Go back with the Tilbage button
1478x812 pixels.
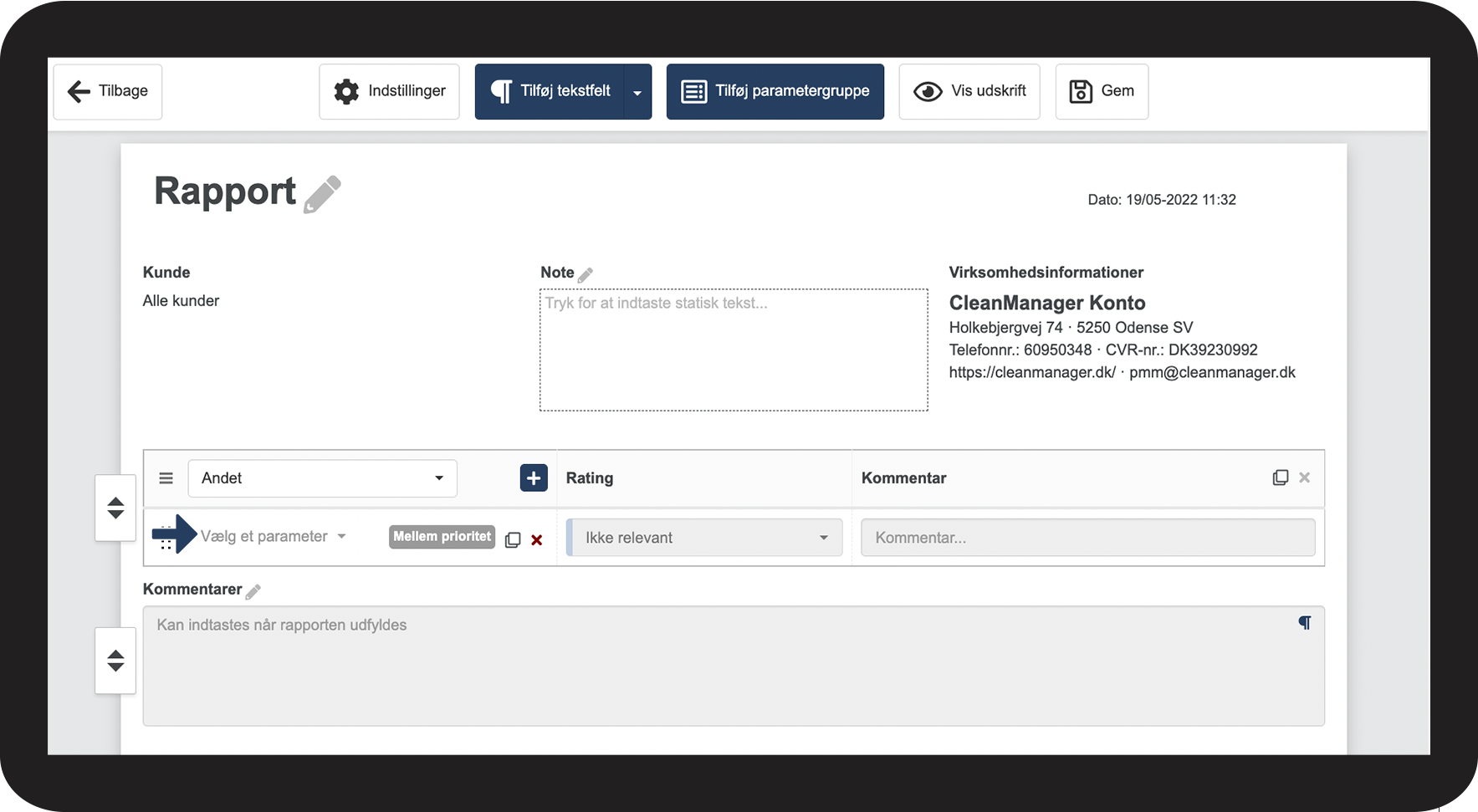108,91
